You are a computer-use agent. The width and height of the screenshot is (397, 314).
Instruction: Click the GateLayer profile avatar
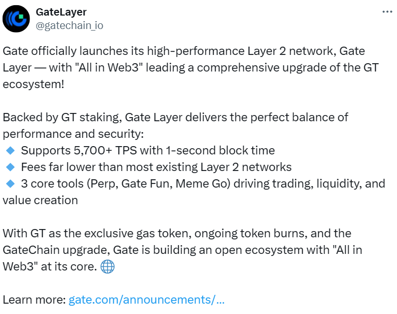[17, 19]
